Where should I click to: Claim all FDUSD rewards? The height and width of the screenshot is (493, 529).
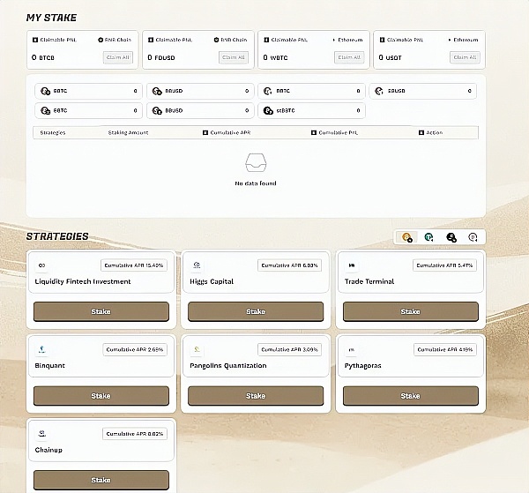pyautogui.click(x=234, y=57)
